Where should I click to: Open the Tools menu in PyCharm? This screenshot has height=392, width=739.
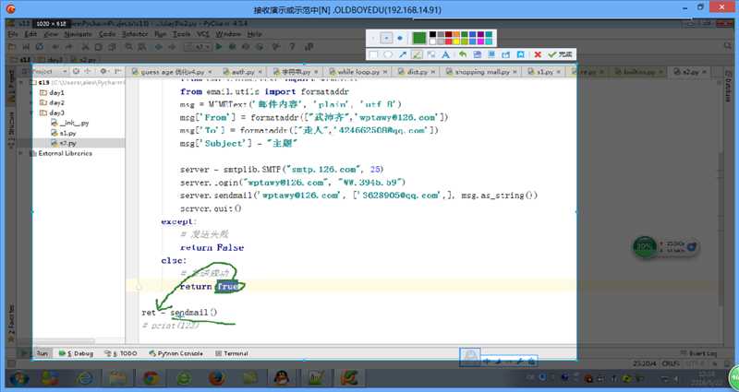(x=181, y=34)
